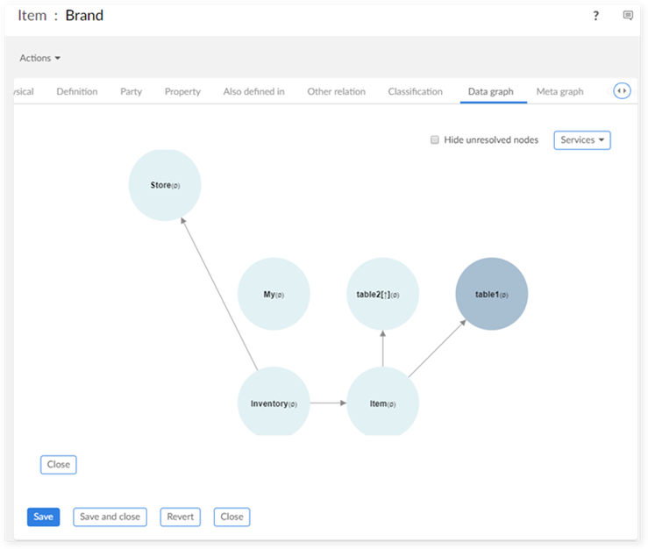Enable Hide unresolved nodes checkbox
The height and width of the screenshot is (549, 648).
pyautogui.click(x=435, y=140)
